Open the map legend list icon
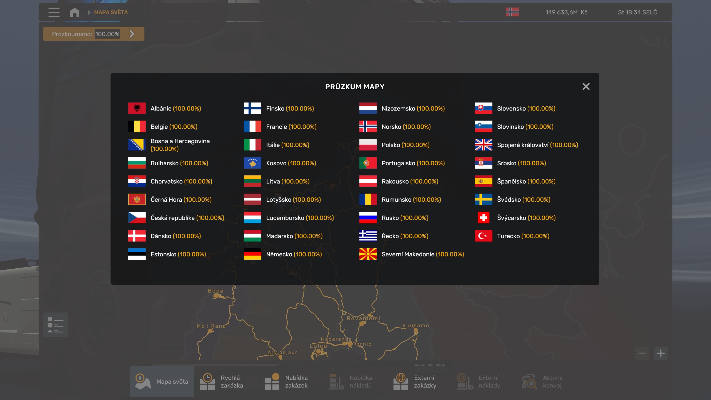 point(56,325)
